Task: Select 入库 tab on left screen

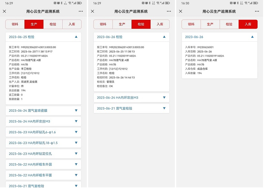Action: point(72,24)
